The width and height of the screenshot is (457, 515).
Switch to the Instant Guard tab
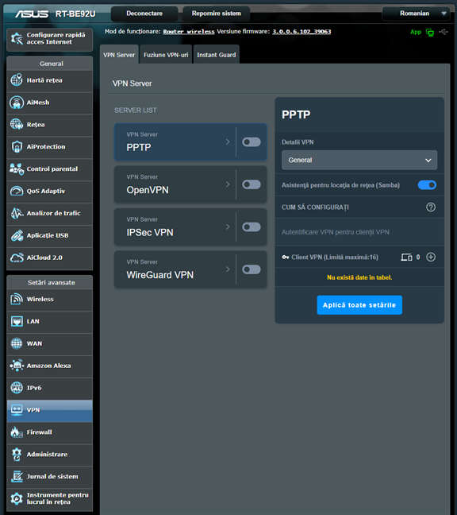pos(217,55)
